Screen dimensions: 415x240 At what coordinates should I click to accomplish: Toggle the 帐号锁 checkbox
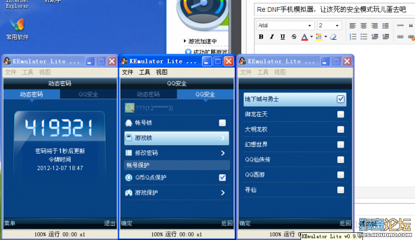click(222, 123)
